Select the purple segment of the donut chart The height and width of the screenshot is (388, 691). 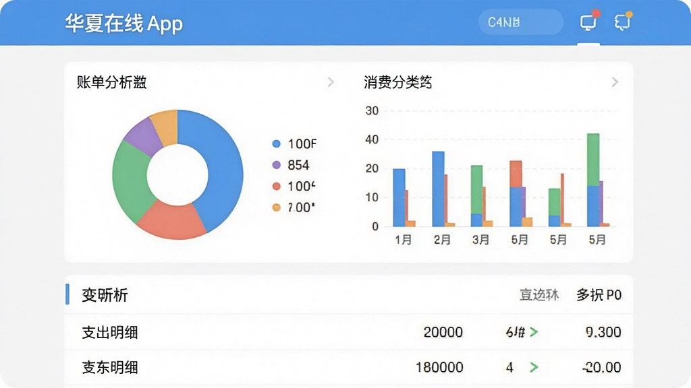coord(143,136)
